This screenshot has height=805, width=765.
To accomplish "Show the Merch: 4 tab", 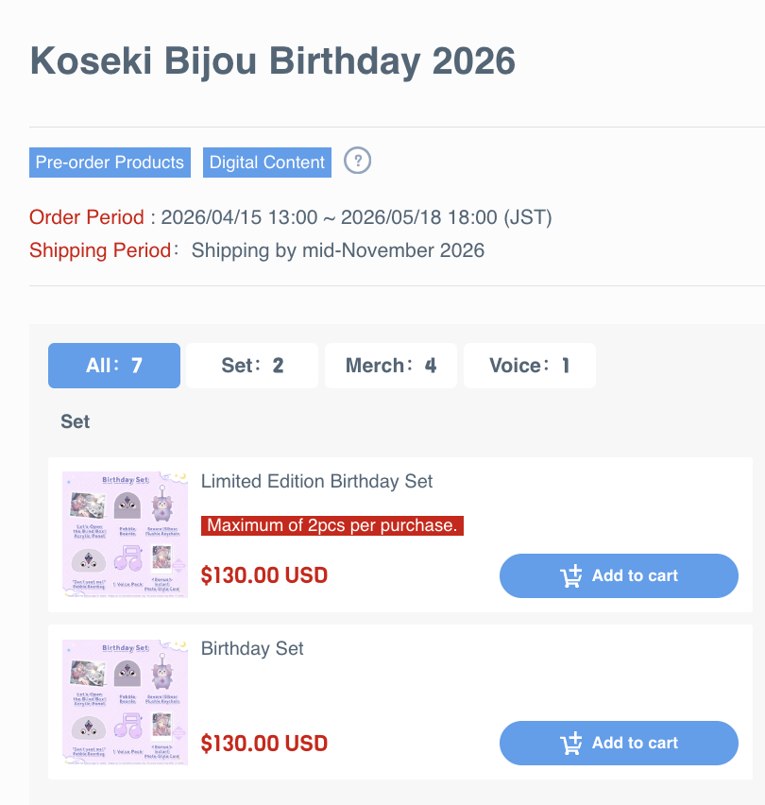I will click(391, 366).
